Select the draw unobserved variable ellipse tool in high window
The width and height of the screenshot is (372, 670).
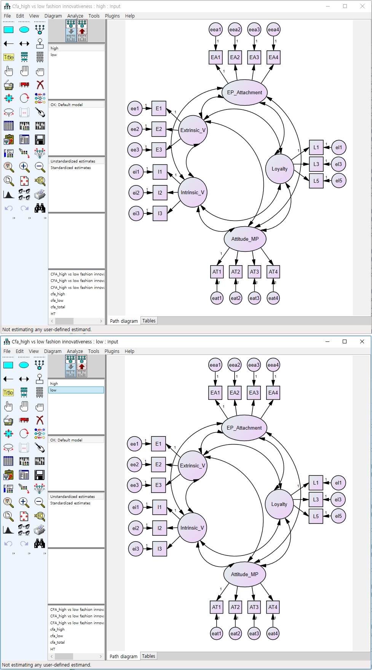pos(24,30)
